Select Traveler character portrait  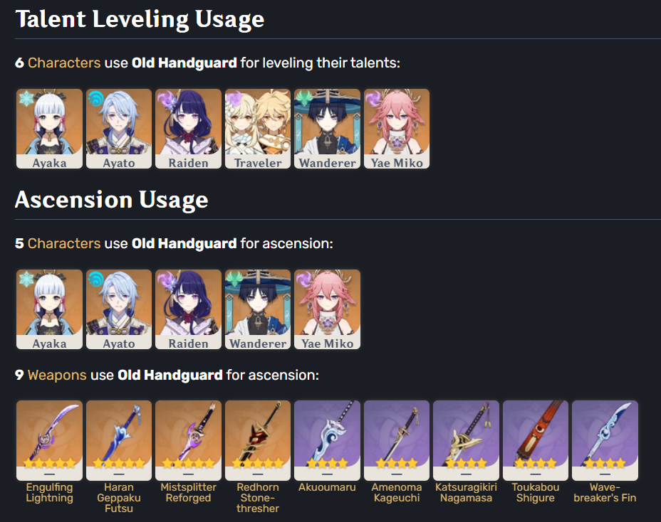tap(258, 128)
